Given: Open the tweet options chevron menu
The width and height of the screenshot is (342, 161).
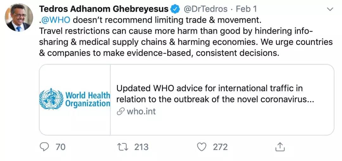Looking at the screenshot, I should click(x=330, y=9).
